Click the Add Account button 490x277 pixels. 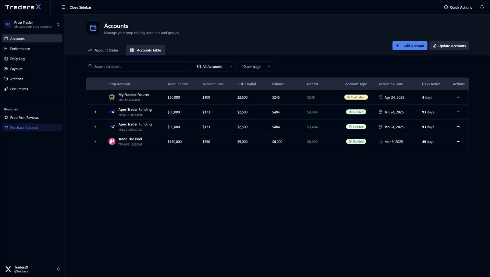tap(410, 46)
